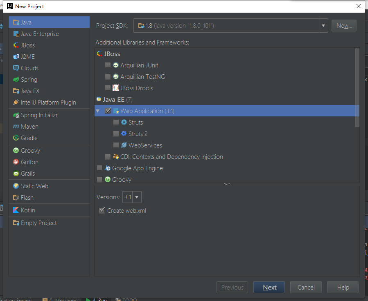The height and width of the screenshot is (301, 368).
Task: Select Gradle project type
Action: (49, 138)
